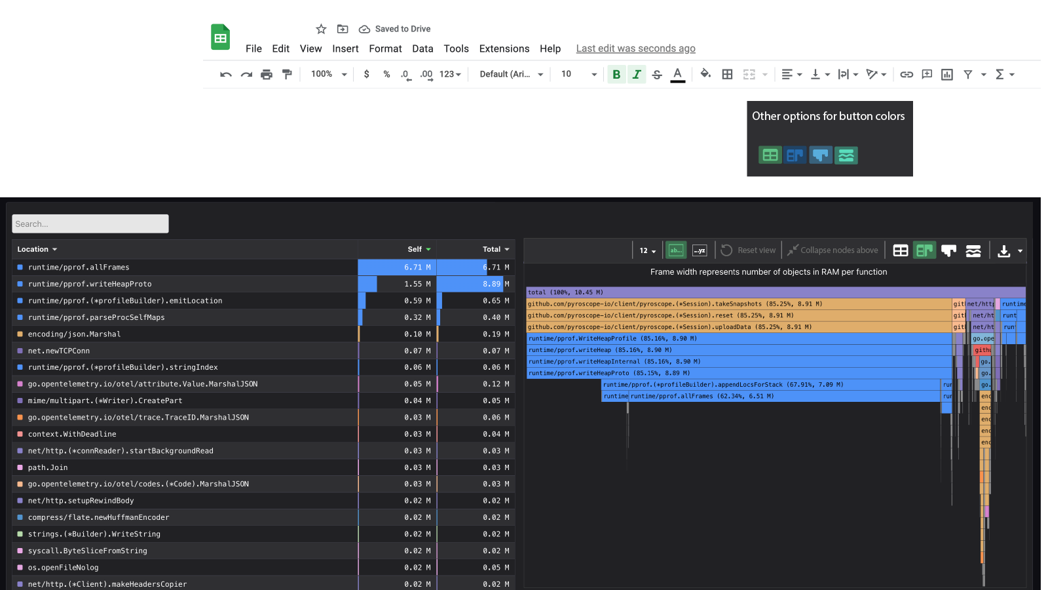1048x590 pixels.
Task: Select the sandwich view icon
Action: 973,250
